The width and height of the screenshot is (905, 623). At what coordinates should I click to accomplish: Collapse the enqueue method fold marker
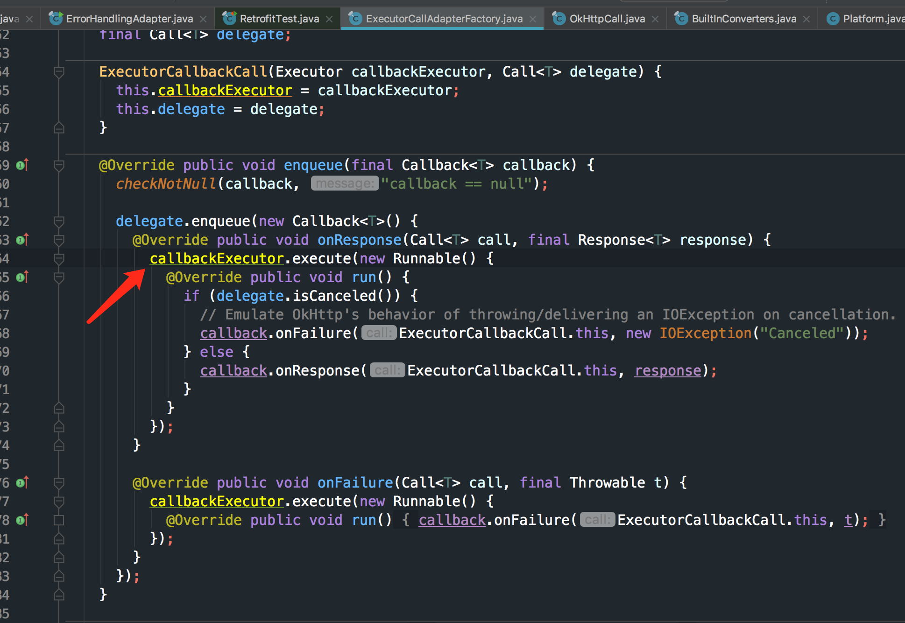[59, 165]
